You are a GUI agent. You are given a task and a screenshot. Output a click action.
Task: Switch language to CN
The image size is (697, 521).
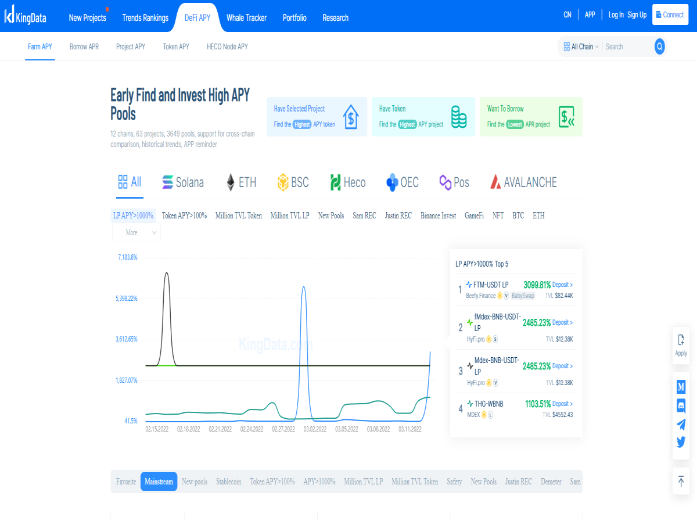point(567,15)
